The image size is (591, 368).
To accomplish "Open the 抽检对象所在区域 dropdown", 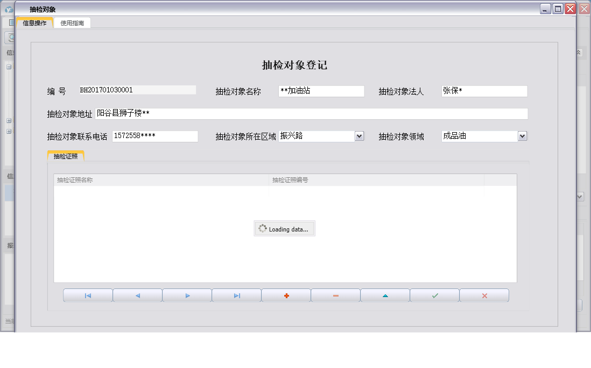I will [358, 136].
